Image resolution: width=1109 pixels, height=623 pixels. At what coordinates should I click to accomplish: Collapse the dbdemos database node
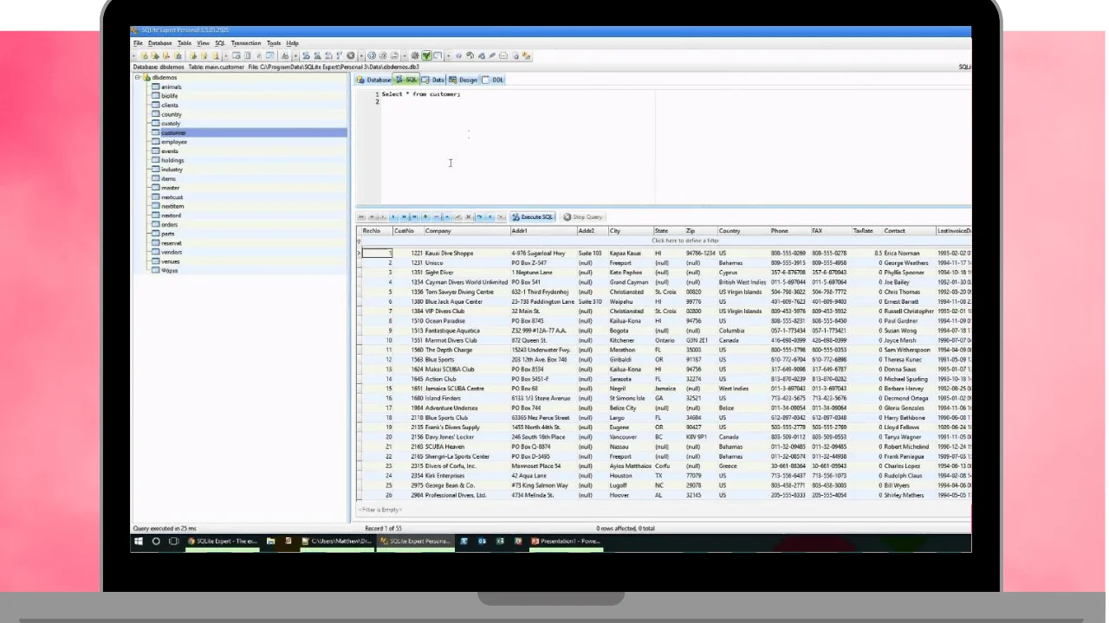click(x=137, y=78)
